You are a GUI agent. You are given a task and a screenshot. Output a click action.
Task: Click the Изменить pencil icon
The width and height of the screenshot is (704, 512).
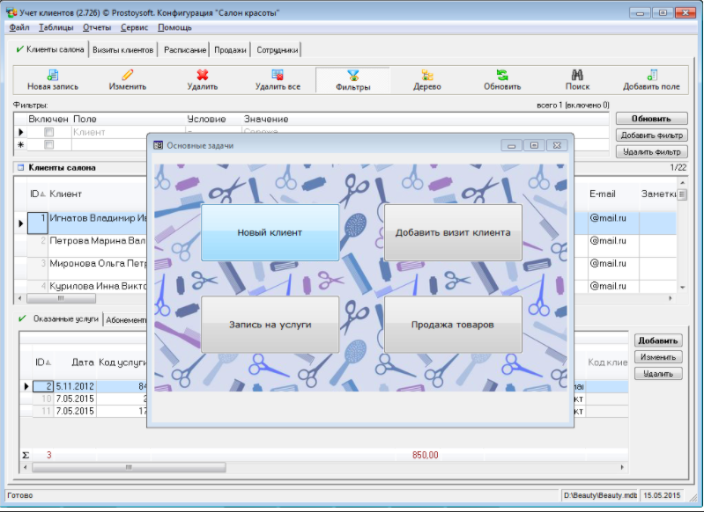[x=128, y=75]
